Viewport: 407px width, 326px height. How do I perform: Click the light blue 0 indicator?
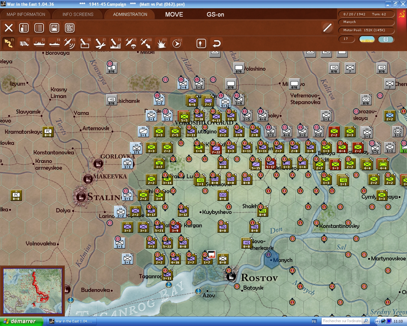[386, 39]
